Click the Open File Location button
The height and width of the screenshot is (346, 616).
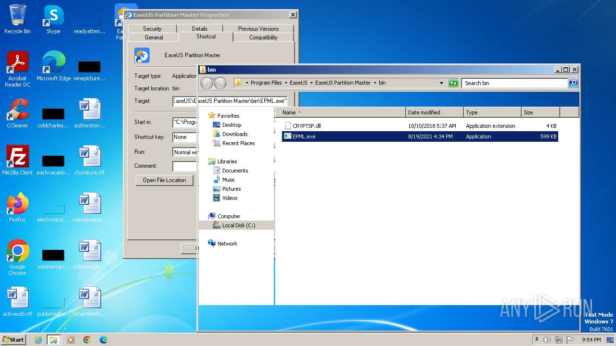click(165, 180)
